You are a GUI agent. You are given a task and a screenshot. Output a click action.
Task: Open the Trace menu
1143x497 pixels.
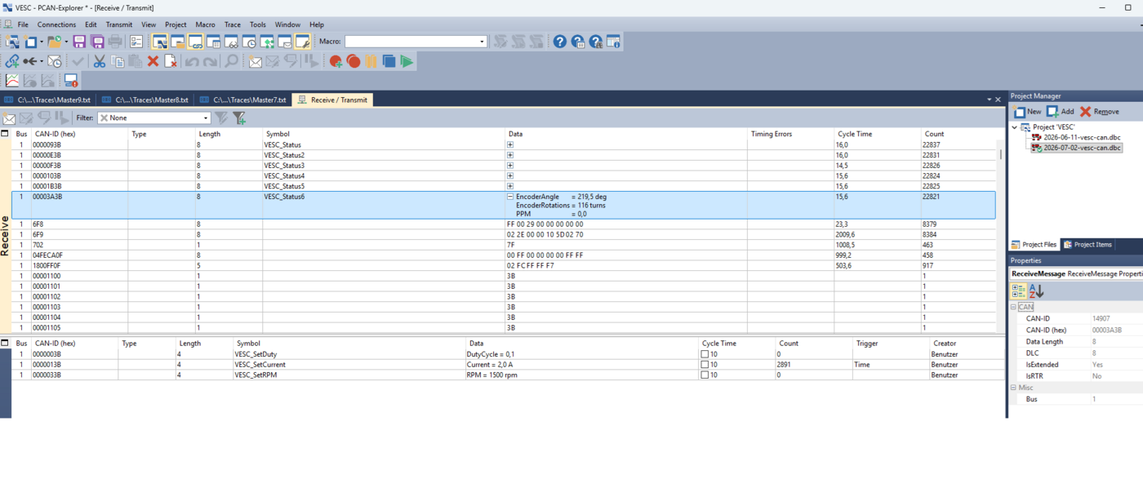(x=233, y=24)
